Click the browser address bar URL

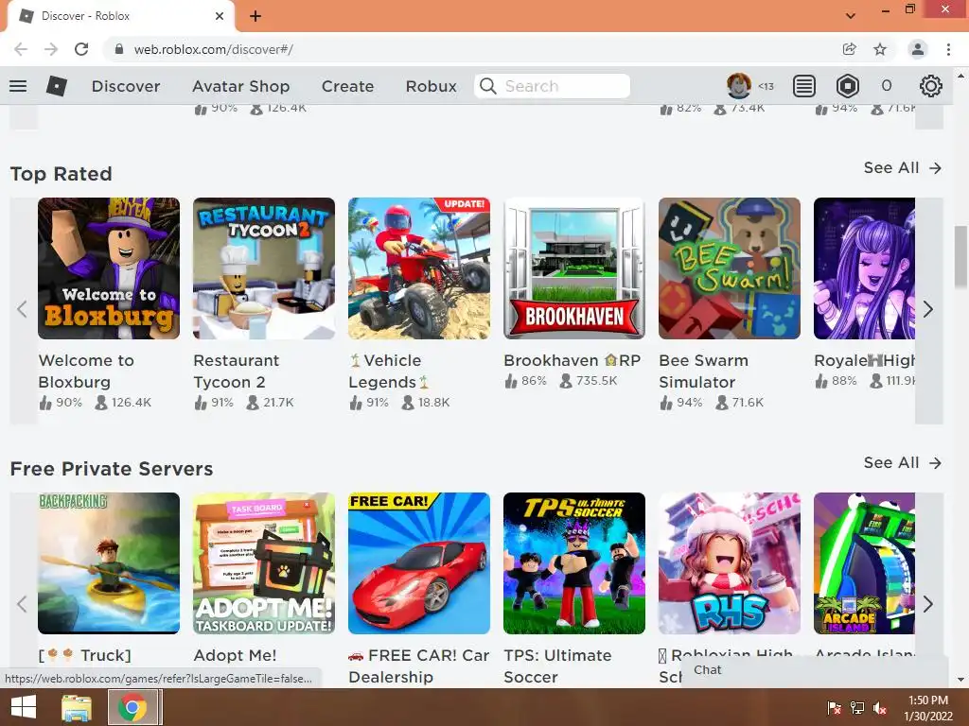[x=214, y=49]
